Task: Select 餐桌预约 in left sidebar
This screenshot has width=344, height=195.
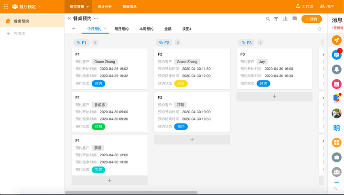Action: (32, 21)
